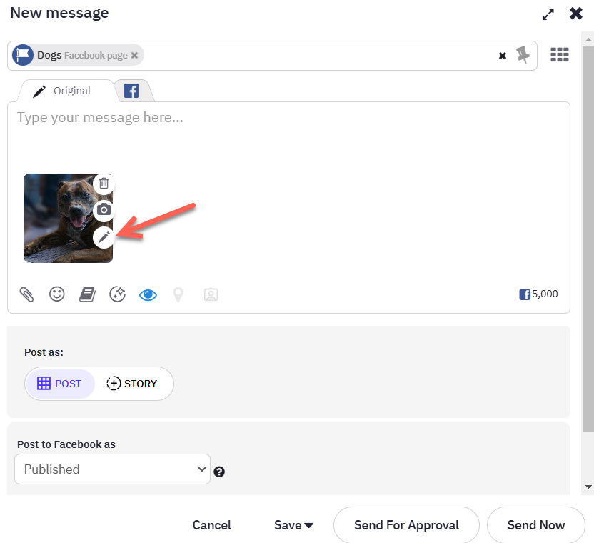The width and height of the screenshot is (594, 543).
Task: Click the Dogs page flag avatar
Action: (x=23, y=55)
